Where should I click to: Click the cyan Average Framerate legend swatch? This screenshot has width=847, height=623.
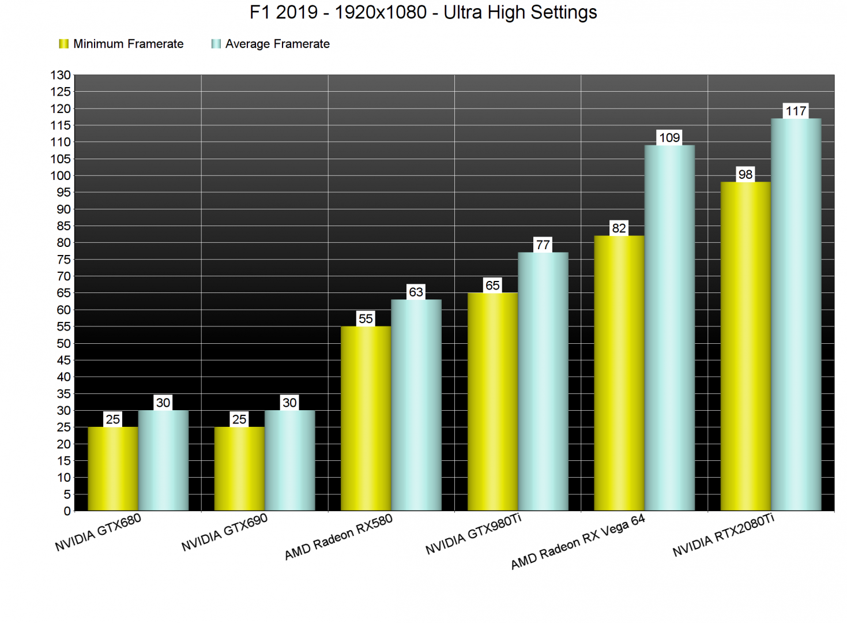click(x=216, y=44)
